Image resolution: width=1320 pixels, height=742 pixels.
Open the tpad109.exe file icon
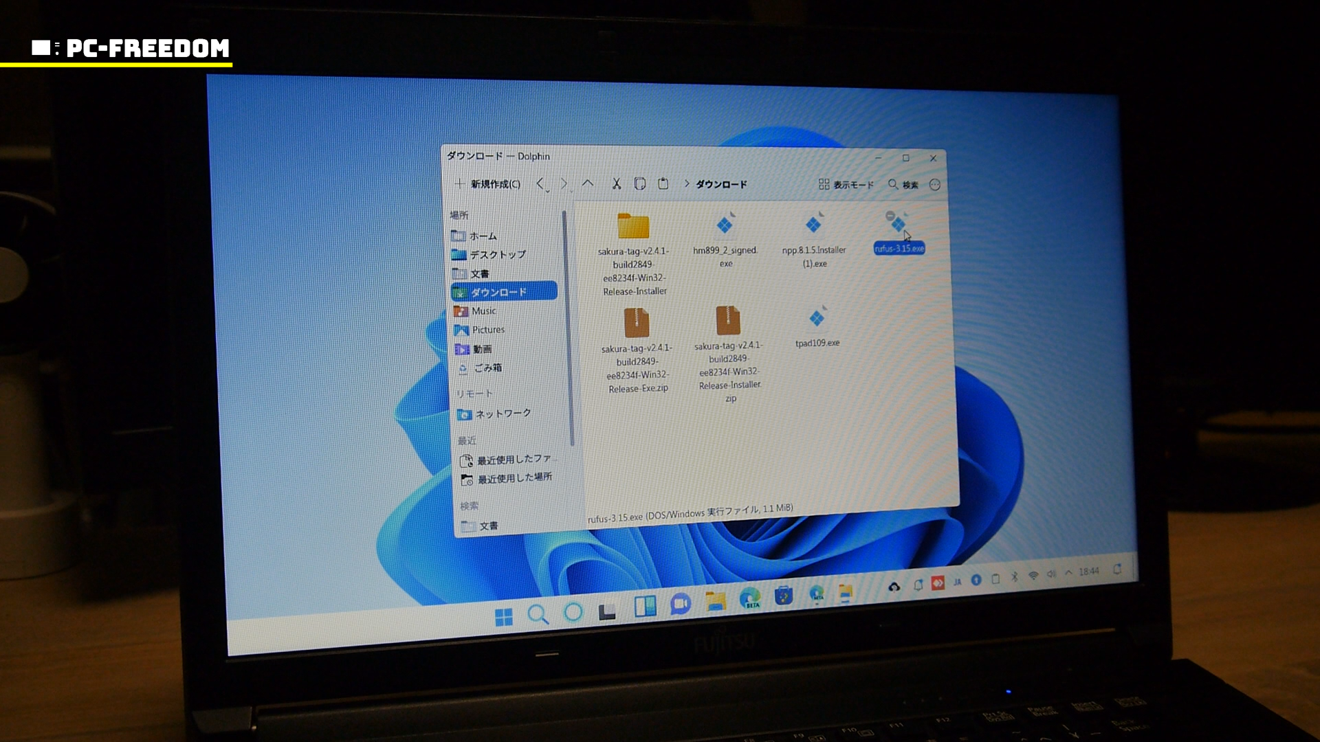817,318
